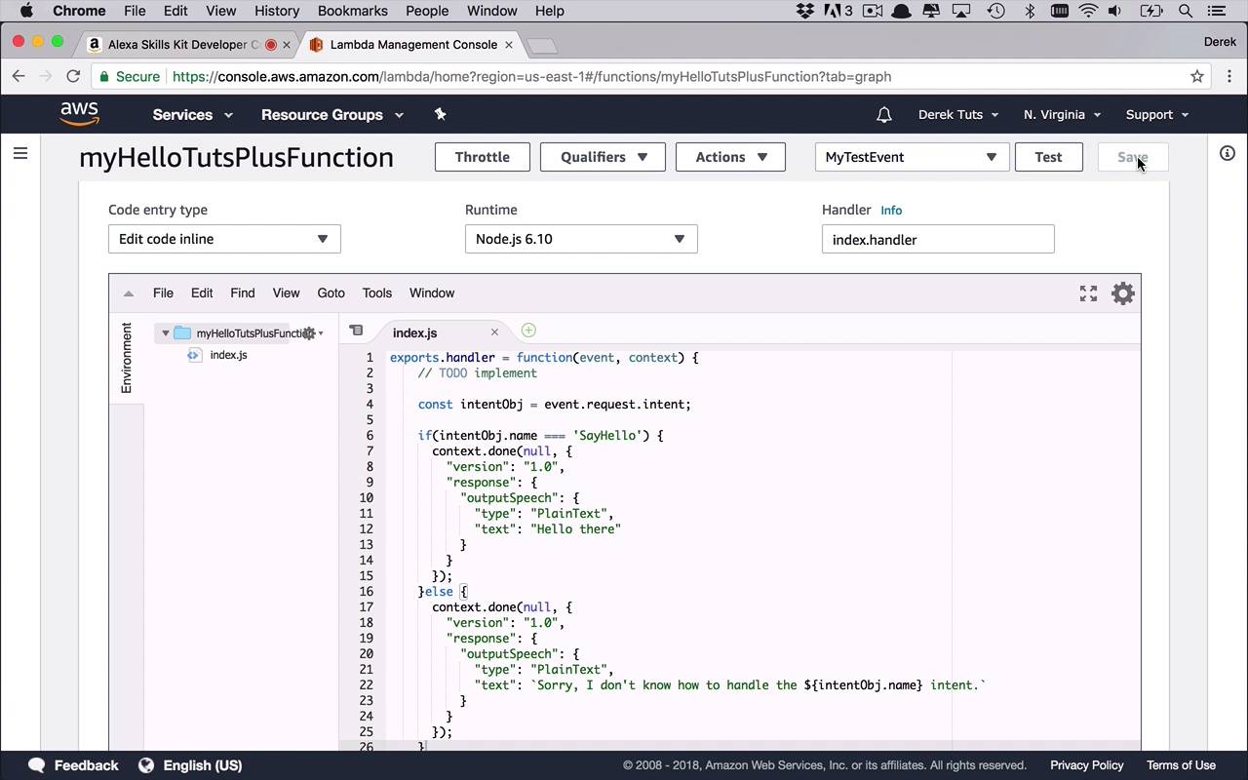
Task: Add a new editor tab with plus icon
Action: (x=528, y=331)
